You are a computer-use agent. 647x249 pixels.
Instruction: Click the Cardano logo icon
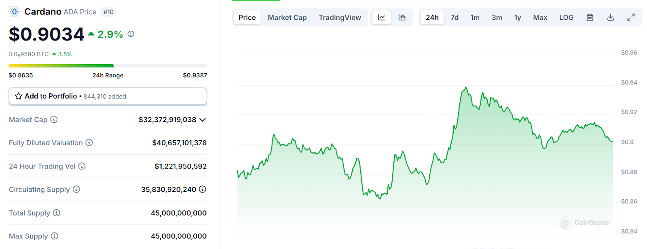point(14,12)
